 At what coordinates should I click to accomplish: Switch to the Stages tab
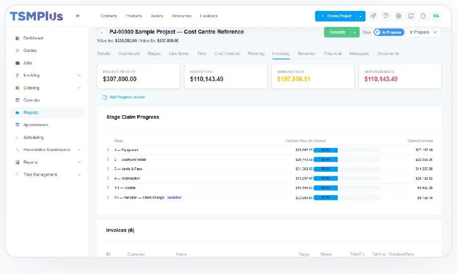pos(154,54)
